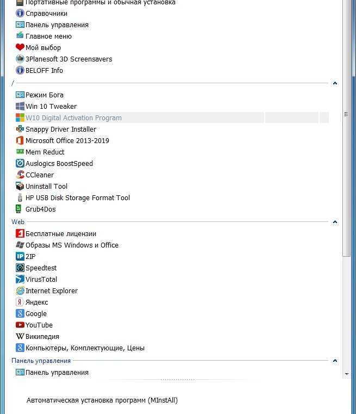Click the scrollbar down arrow
This screenshot has height=414, width=356.
347,374
